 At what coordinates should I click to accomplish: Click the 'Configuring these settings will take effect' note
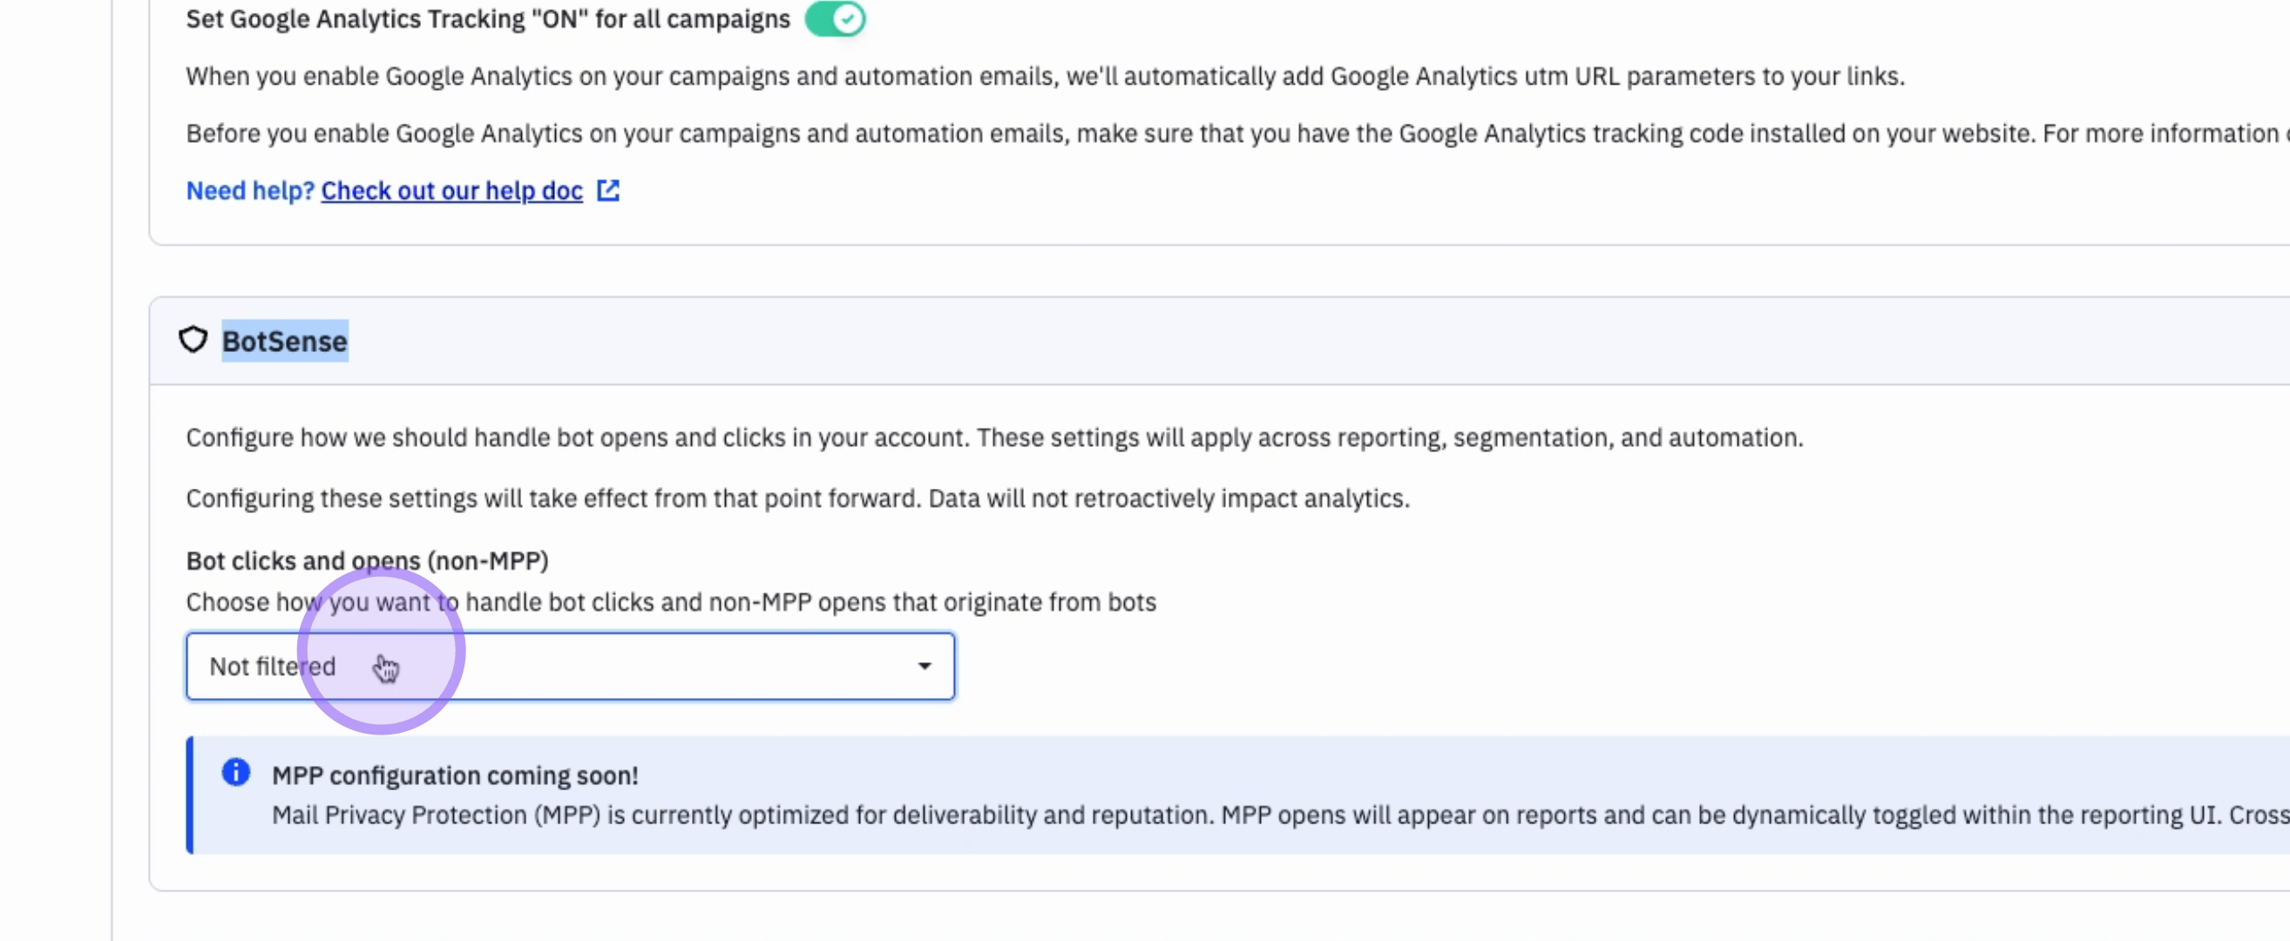point(796,498)
